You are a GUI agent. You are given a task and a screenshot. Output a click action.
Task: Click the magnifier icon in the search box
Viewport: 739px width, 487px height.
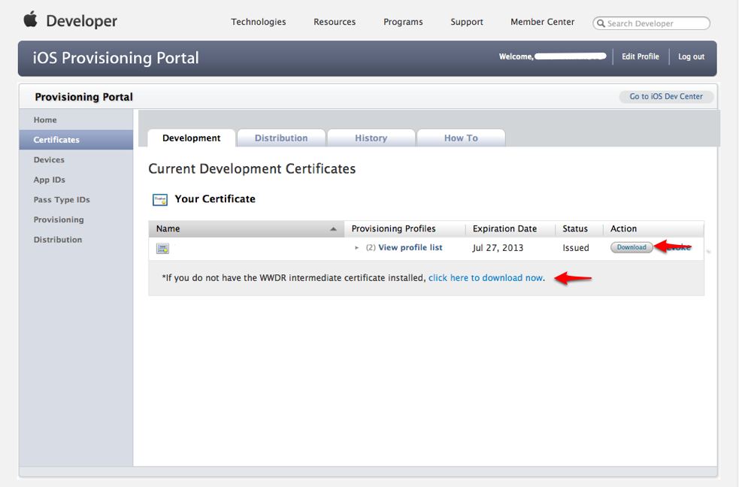[601, 23]
